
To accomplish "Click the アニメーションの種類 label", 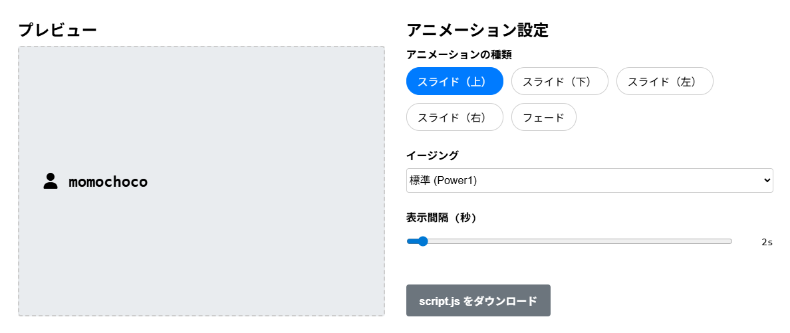I will (458, 55).
